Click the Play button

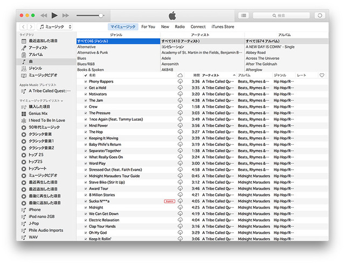click(x=54, y=16)
